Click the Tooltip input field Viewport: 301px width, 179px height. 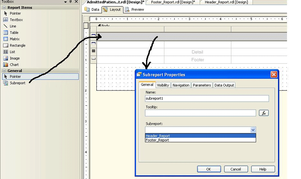click(x=201, y=113)
